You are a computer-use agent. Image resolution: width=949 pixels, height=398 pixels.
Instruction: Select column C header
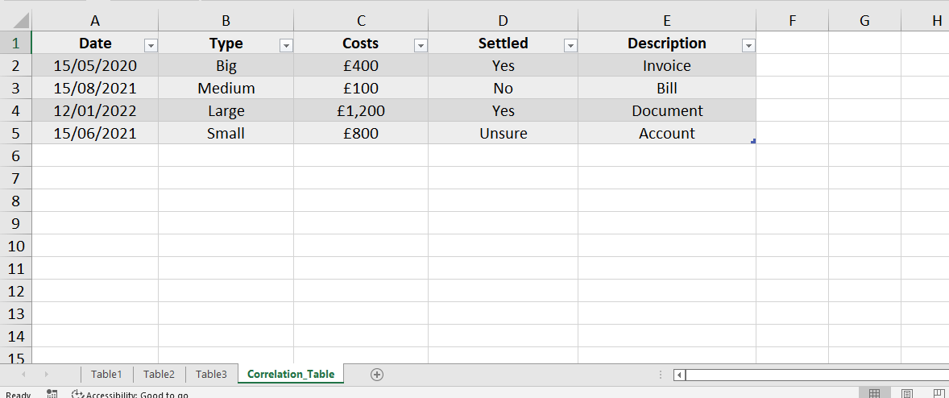(x=361, y=21)
